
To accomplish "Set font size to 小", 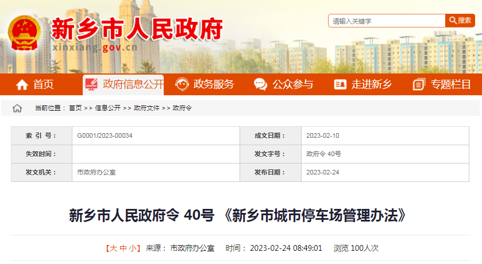I will pyautogui.click(x=133, y=248).
